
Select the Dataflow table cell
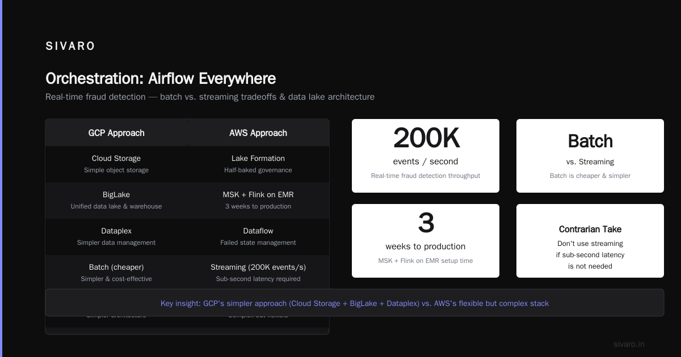click(x=258, y=231)
